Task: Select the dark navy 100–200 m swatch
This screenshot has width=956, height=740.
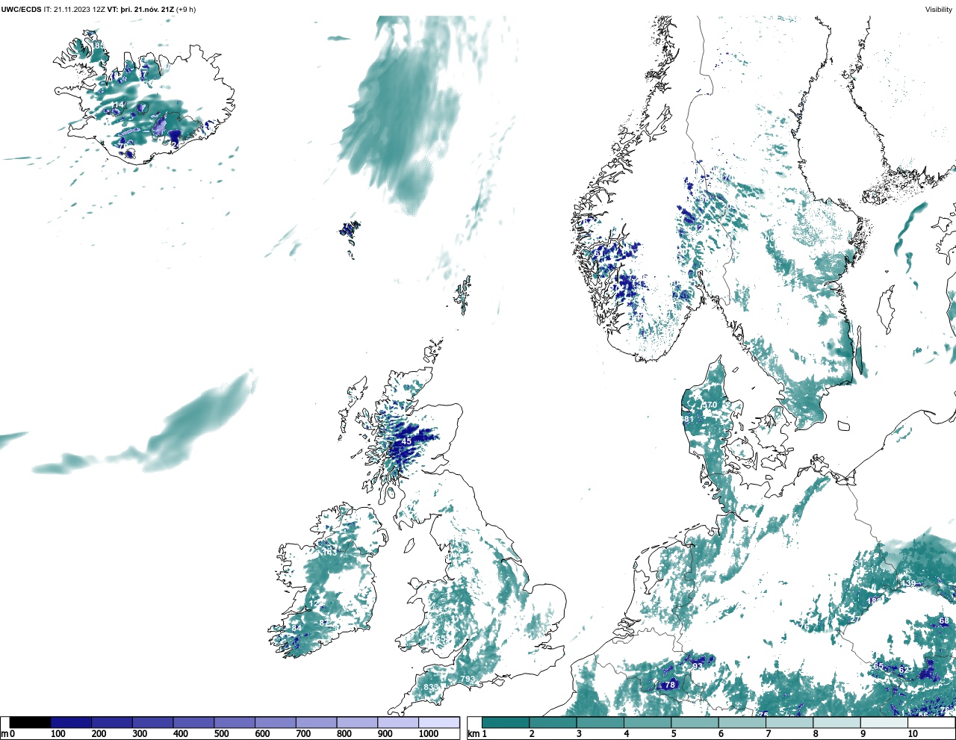Action: pos(71,723)
